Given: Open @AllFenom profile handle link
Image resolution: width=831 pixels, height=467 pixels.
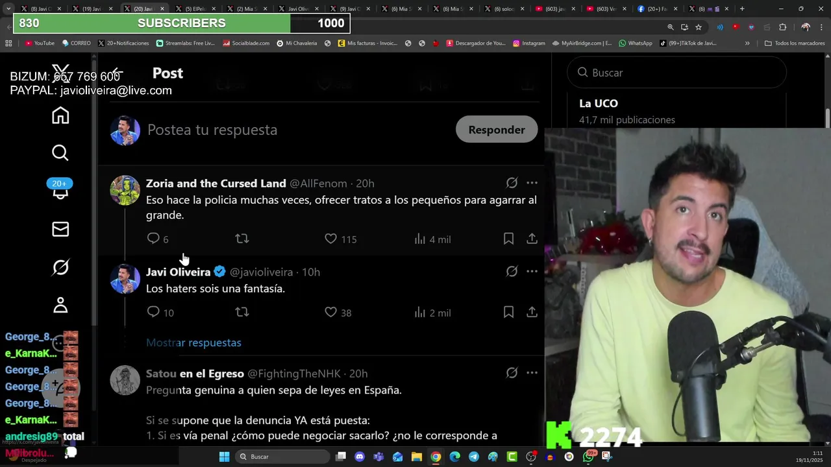Looking at the screenshot, I should click(318, 184).
